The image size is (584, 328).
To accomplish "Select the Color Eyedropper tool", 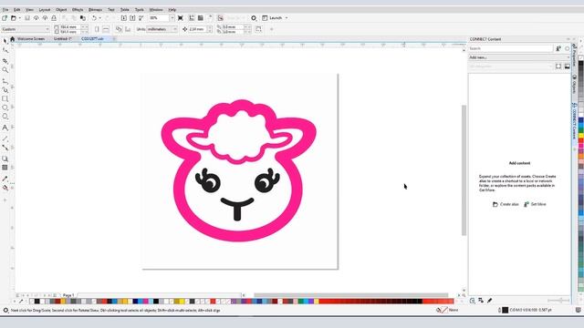I will coord(5,179).
